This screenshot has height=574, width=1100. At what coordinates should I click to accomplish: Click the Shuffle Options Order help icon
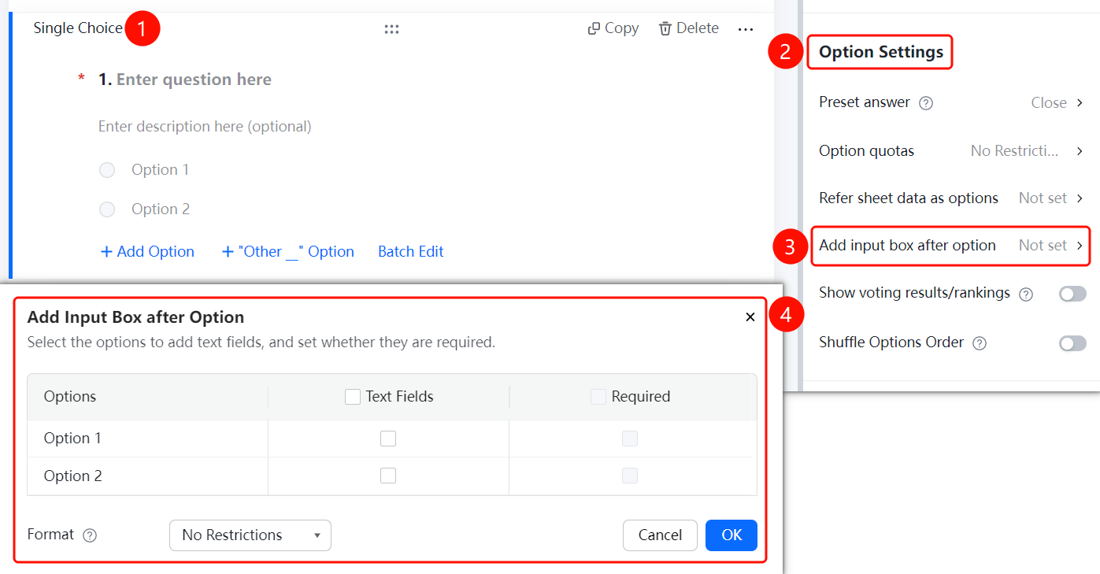coord(980,343)
